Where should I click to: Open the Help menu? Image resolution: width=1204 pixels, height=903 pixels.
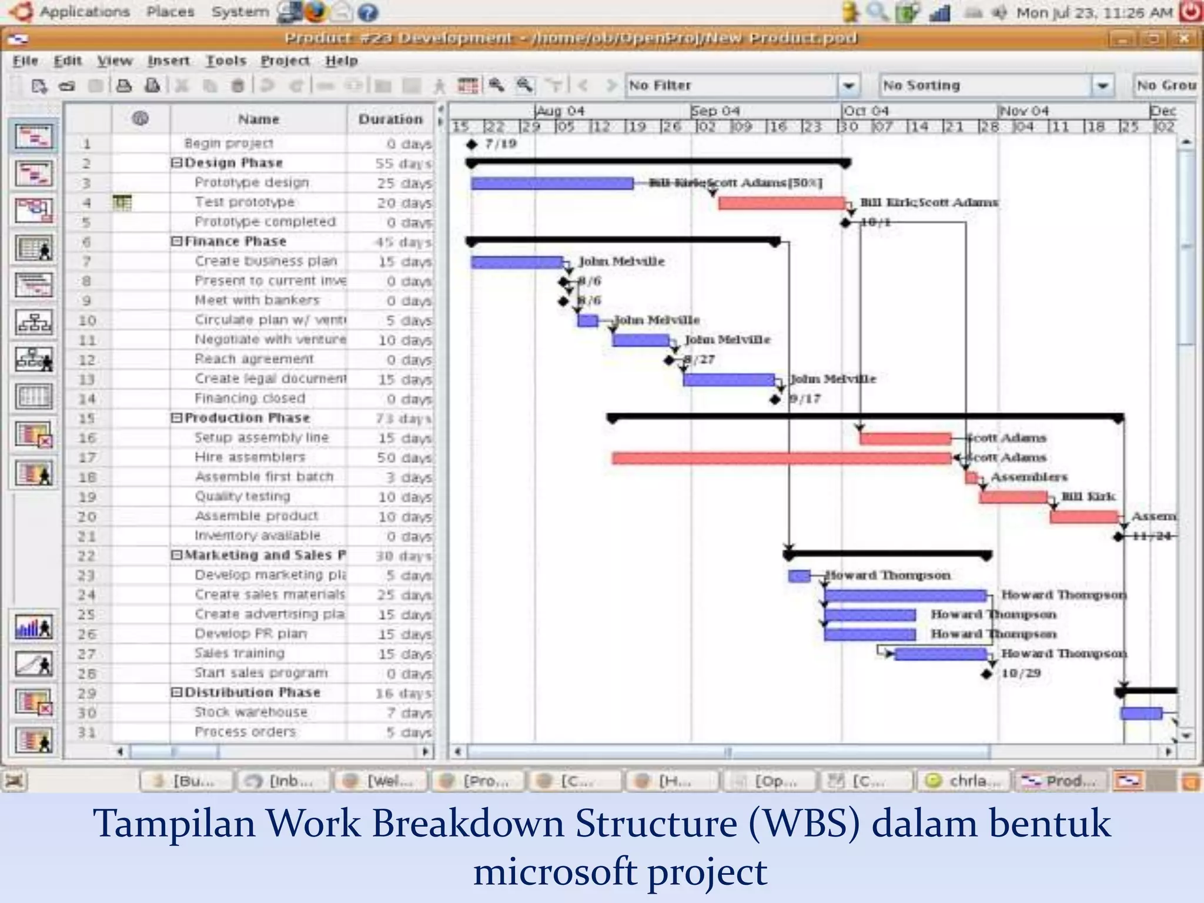tap(342, 61)
